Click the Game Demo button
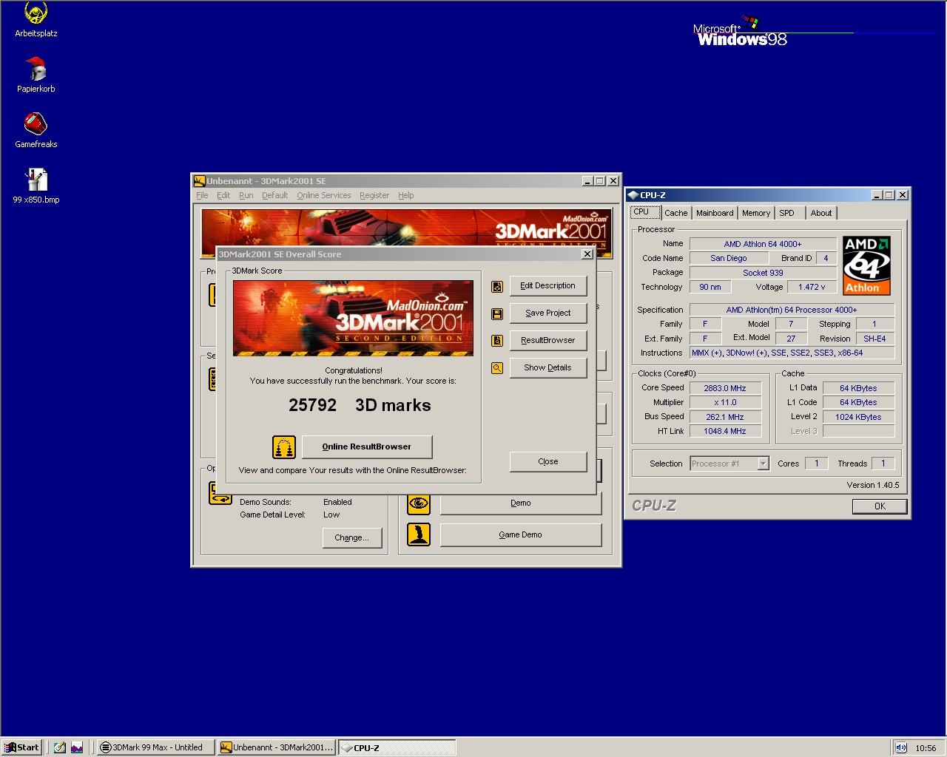This screenshot has height=757, width=947. coord(521,534)
